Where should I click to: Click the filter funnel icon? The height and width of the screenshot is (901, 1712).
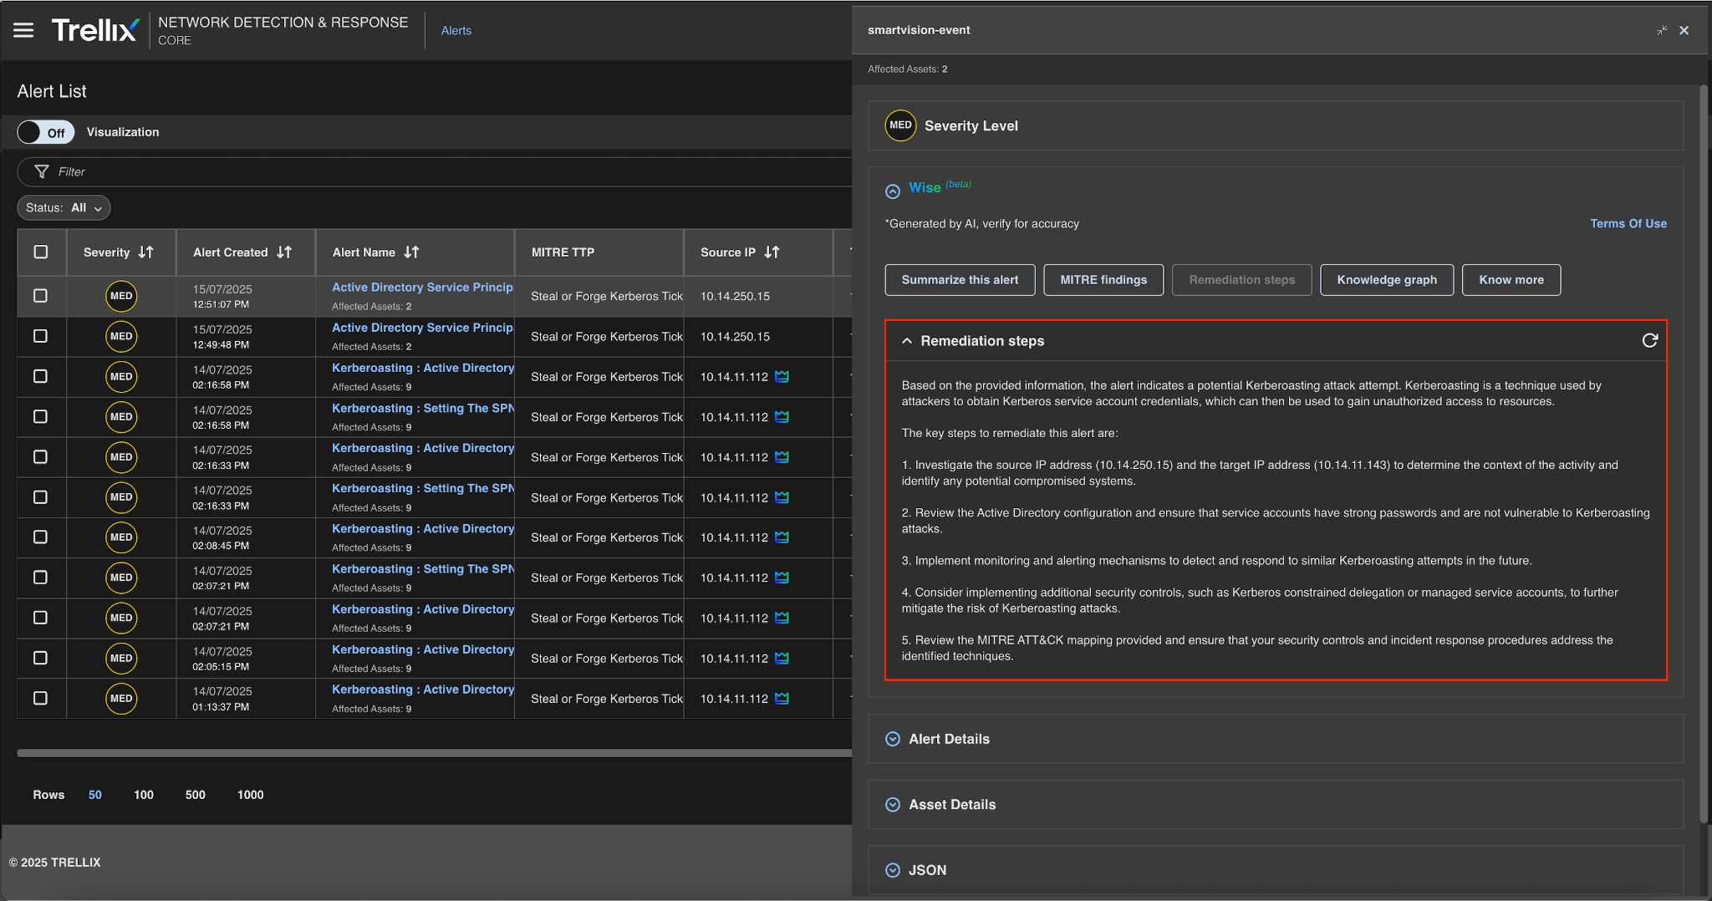pyautogui.click(x=41, y=171)
